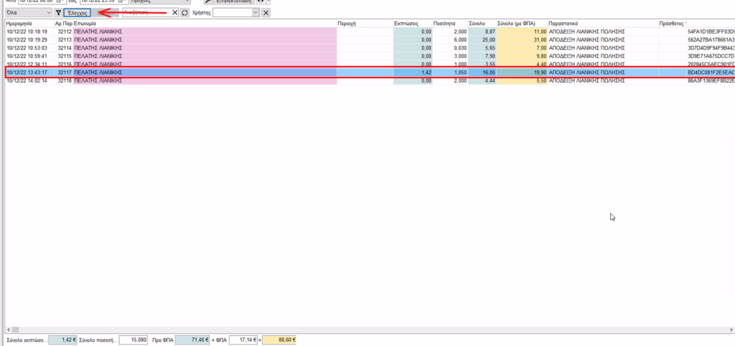Click the Σύνολο ποσότητας field showing 15,080

(133, 339)
